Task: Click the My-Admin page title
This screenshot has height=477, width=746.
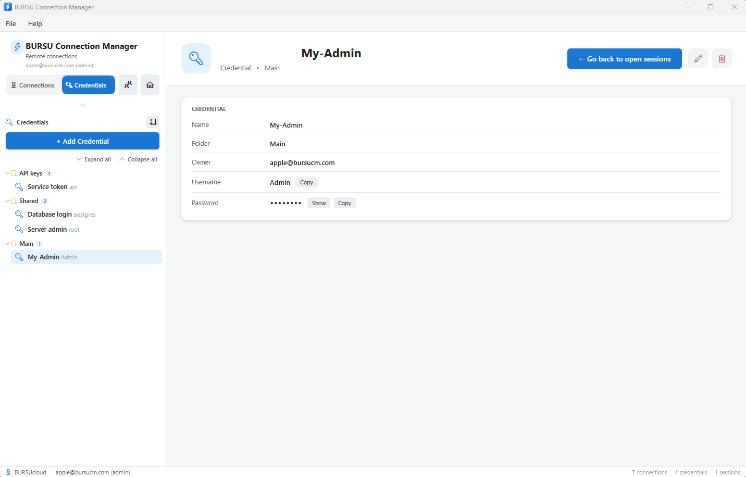Action: point(331,53)
